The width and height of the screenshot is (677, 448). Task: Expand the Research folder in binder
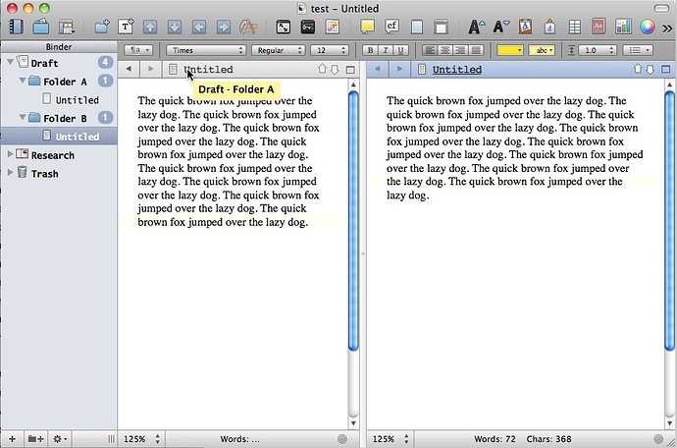[11, 155]
